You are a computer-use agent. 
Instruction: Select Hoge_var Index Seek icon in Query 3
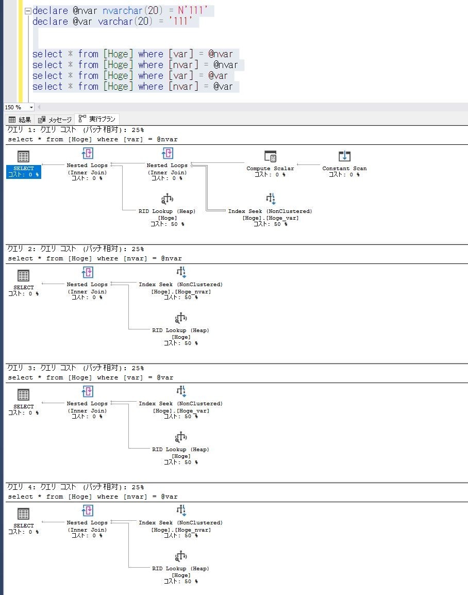[x=180, y=392]
